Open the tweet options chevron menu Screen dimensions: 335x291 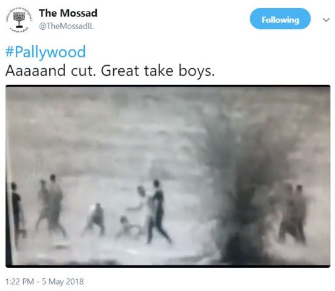coord(326,20)
